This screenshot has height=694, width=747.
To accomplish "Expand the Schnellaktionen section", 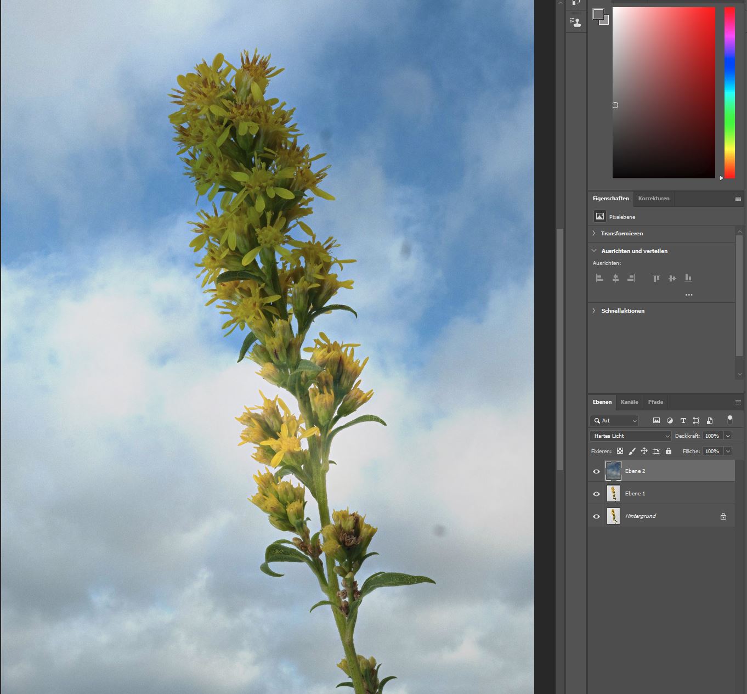I will tap(594, 311).
